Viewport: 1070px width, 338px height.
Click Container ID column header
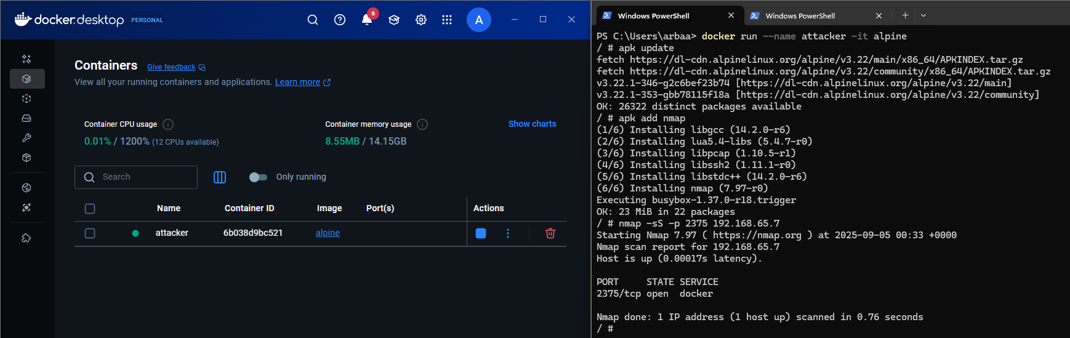(x=249, y=208)
